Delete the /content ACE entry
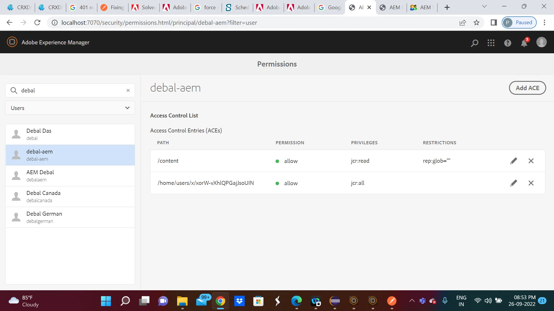Screen dimensions: 554x311 [531, 161]
